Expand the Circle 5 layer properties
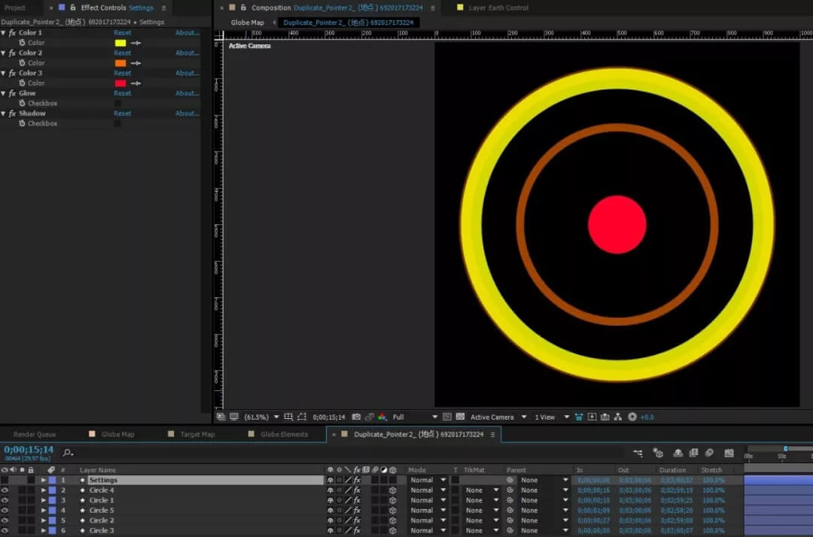Viewport: 813px width, 537px height. [44, 511]
